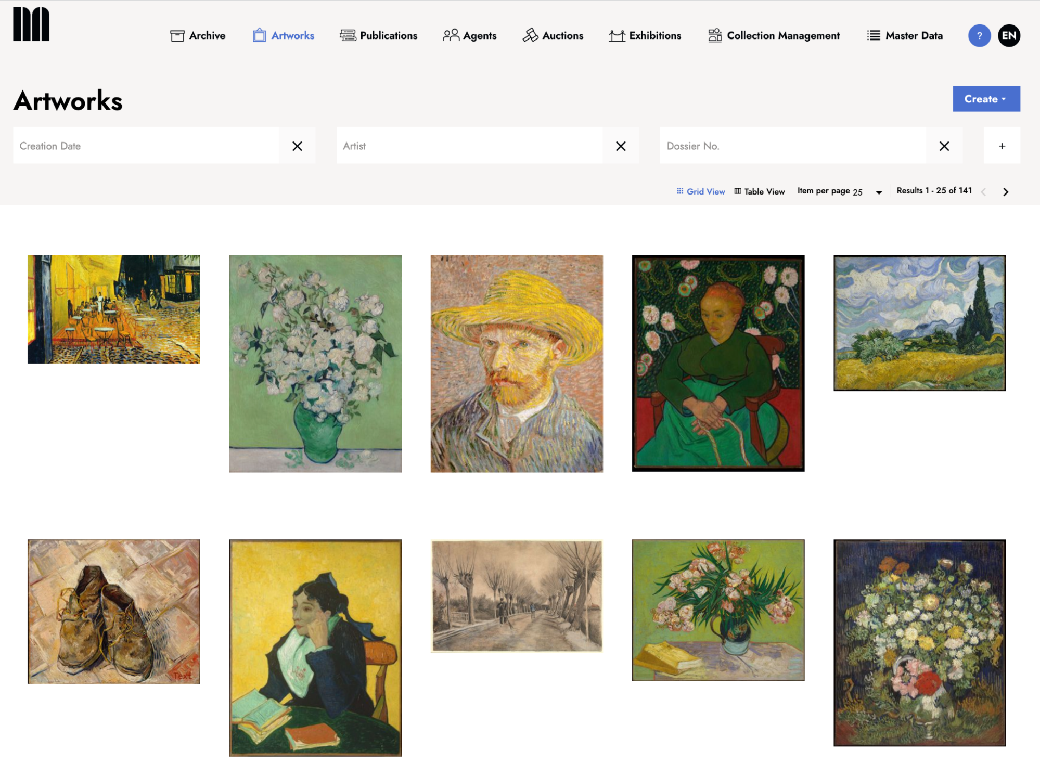Viewport: 1040px width, 764px height.
Task: Switch to Table View
Action: [760, 191]
